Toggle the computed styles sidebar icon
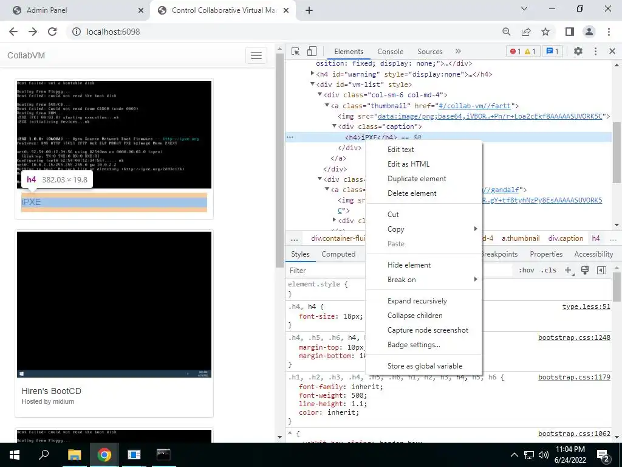 point(601,271)
